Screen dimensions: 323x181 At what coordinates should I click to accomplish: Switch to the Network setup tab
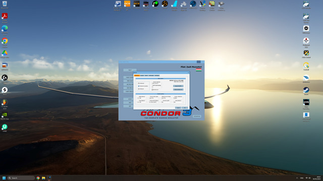coord(151,75)
